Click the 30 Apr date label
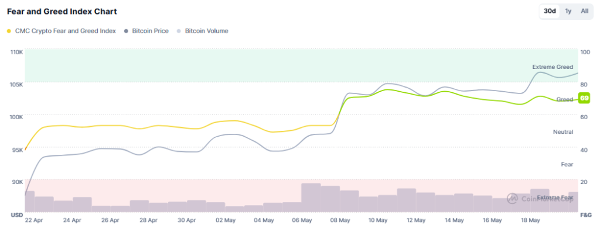Image resolution: width=600 pixels, height=229 pixels. (x=187, y=221)
